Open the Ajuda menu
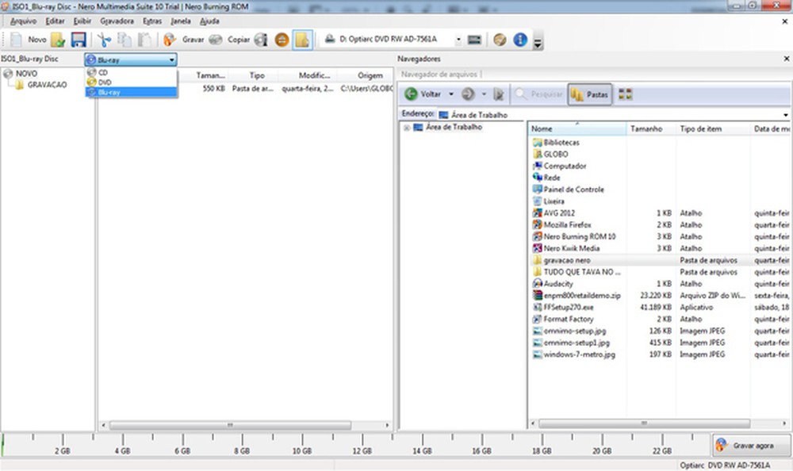Screen dimensions: 793x471 [209, 21]
